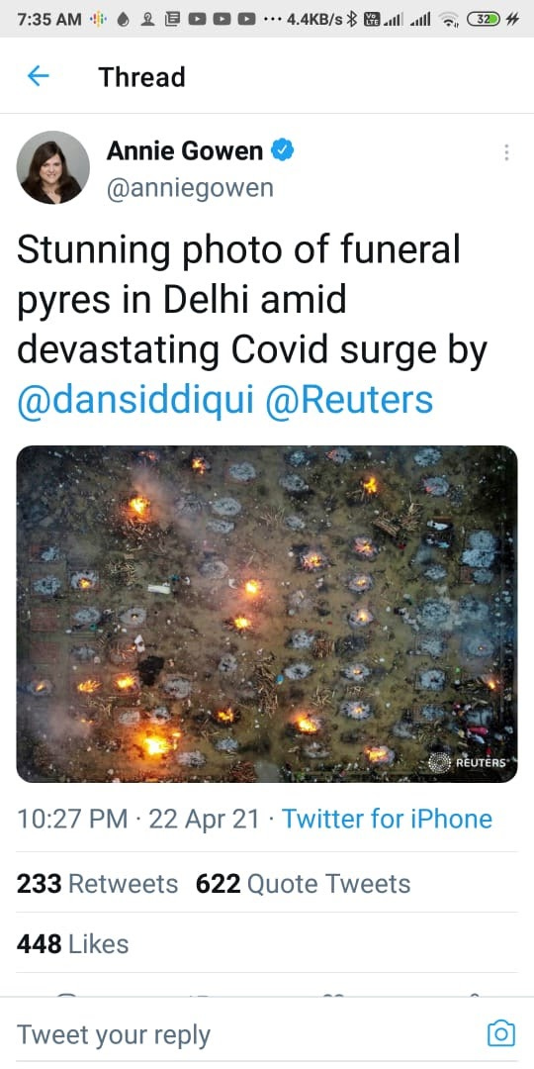Screen dimensions: 534x1069
Task: View the 622 Quote Tweets list
Action: pos(304,884)
